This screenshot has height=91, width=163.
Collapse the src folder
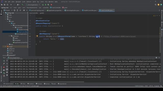(x=6, y=19)
